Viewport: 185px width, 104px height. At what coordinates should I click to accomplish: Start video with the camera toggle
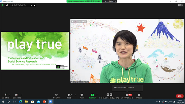17,95
